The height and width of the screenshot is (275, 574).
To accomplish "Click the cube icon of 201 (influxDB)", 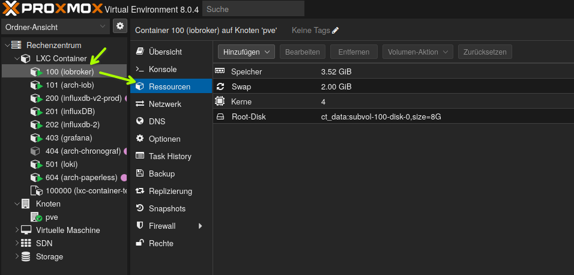I will (x=36, y=112).
